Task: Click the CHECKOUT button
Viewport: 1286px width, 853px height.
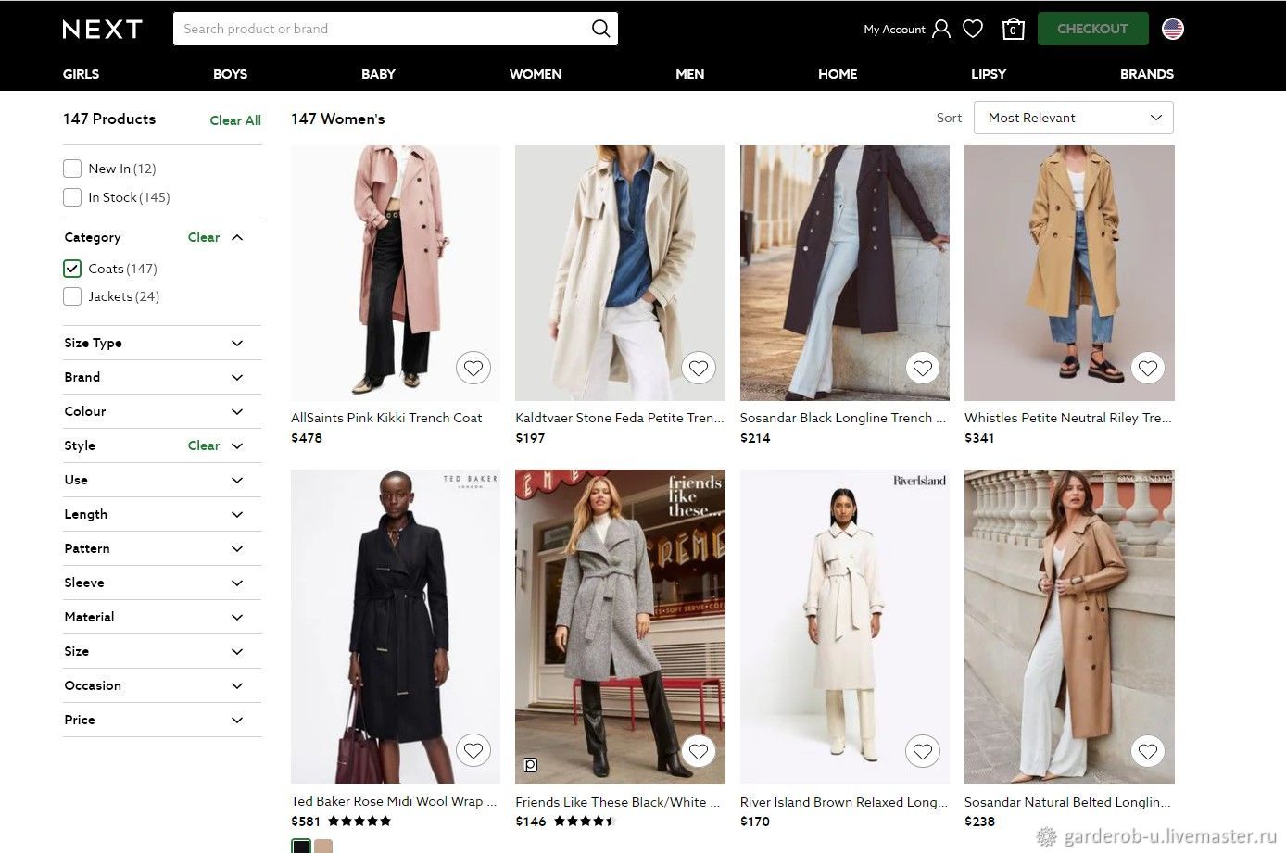Action: click(1092, 29)
